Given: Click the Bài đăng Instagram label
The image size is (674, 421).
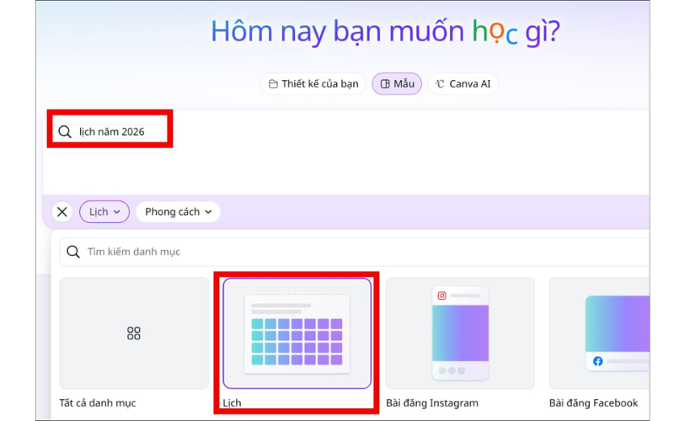Looking at the screenshot, I should [432, 403].
